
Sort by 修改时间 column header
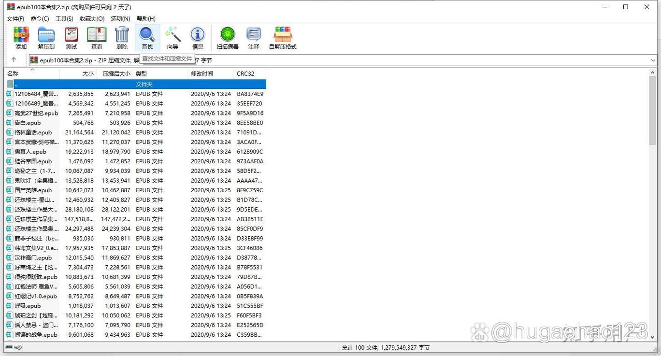[210, 74]
